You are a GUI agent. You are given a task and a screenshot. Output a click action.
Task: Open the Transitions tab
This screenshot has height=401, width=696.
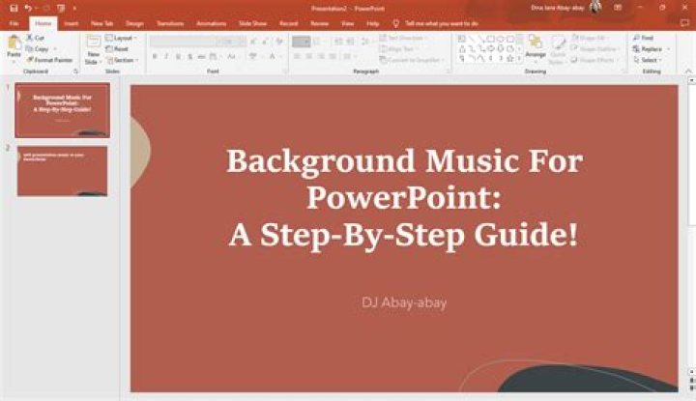coord(170,23)
